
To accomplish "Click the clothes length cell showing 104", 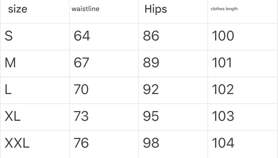I will tap(223, 143).
